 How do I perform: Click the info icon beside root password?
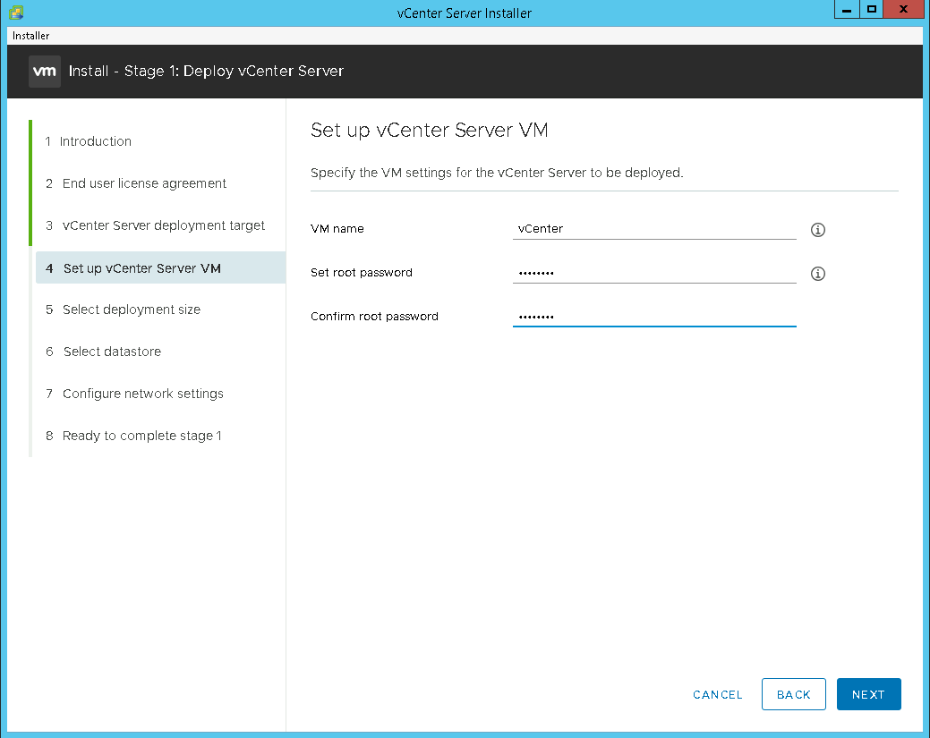(x=817, y=274)
